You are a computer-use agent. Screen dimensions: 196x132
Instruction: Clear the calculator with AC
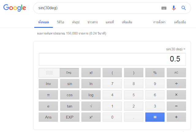pyautogui.click(x=176, y=73)
